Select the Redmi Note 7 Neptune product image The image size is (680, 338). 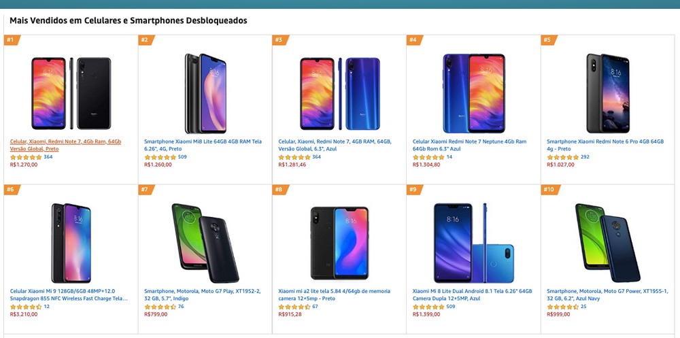click(x=473, y=92)
